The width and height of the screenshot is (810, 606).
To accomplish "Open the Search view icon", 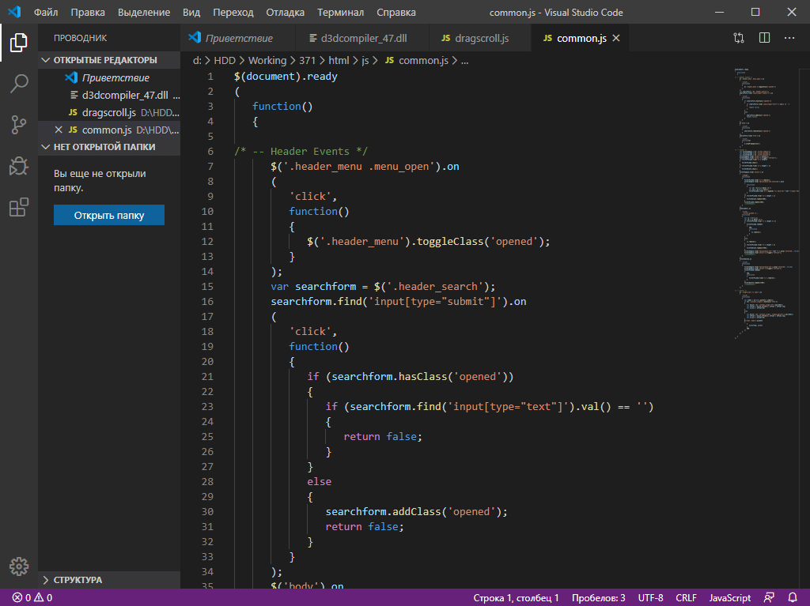I will point(19,84).
